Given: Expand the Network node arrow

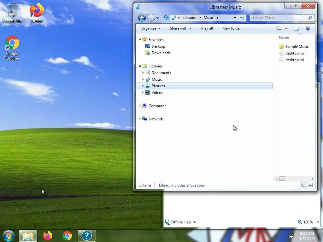Looking at the screenshot, I should click(140, 119).
